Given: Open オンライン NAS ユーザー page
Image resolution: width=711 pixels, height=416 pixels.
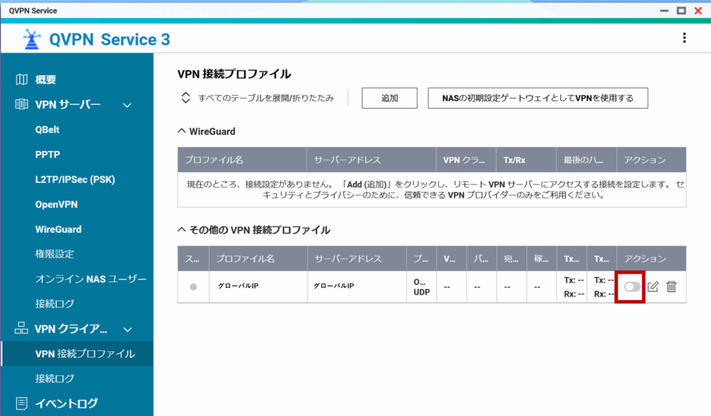Looking at the screenshot, I should point(90,279).
